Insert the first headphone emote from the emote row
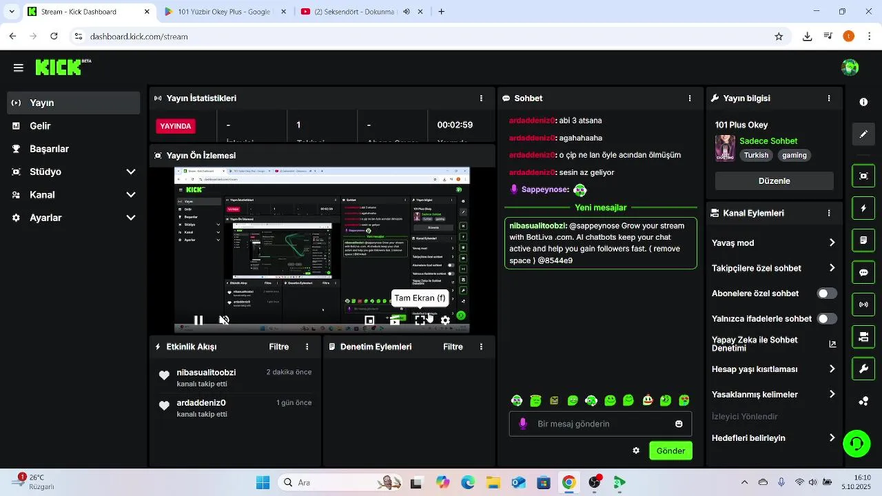882x496 pixels. pos(517,400)
